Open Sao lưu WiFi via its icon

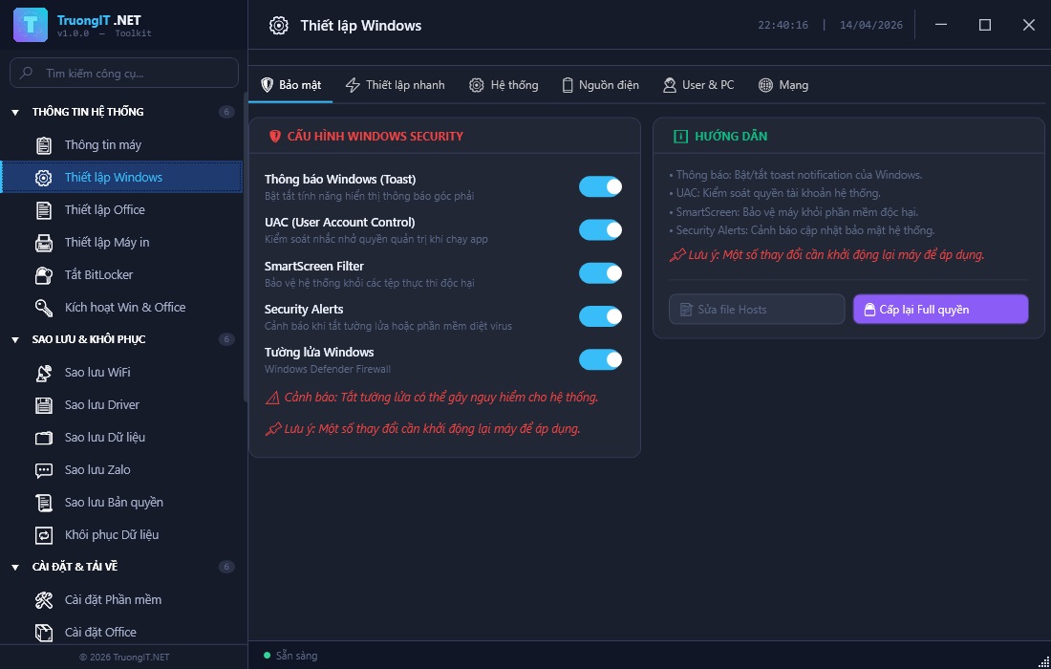[44, 373]
